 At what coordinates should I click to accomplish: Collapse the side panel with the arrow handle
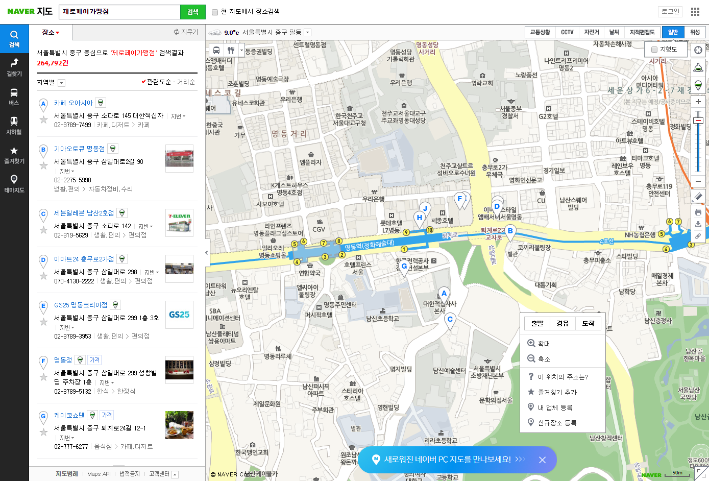pos(206,253)
